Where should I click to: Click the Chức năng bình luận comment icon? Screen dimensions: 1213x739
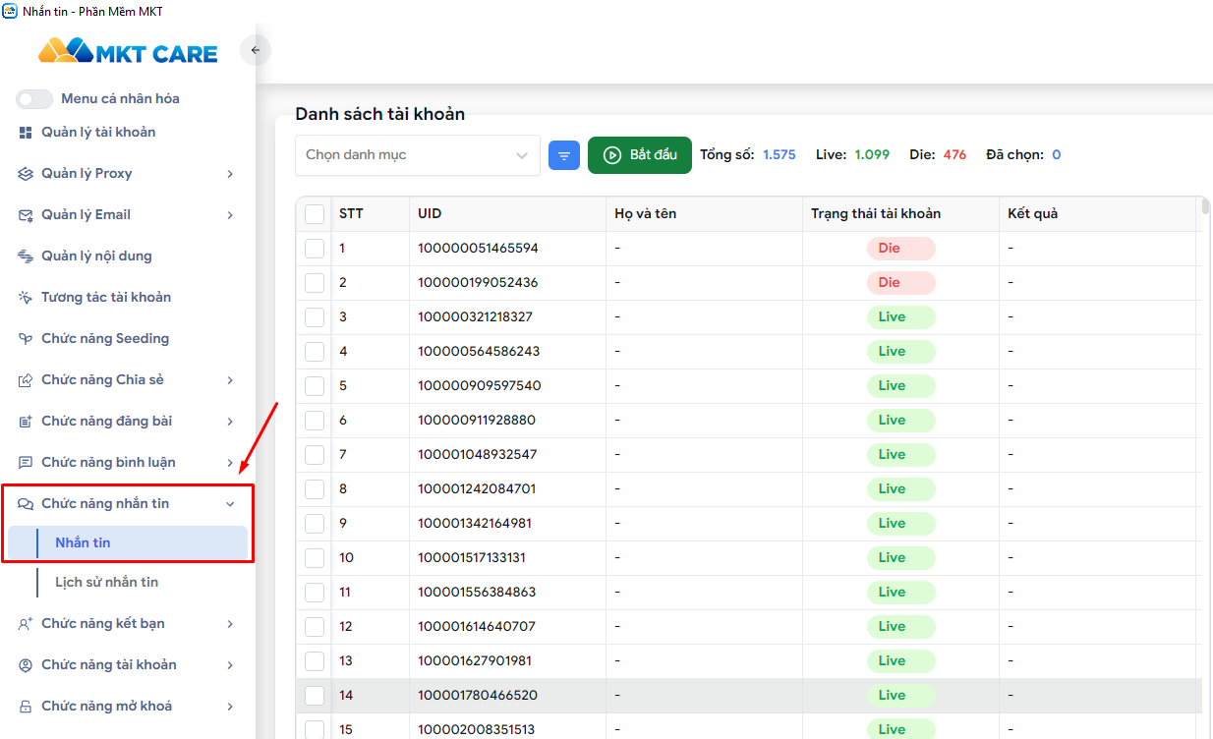pos(26,463)
